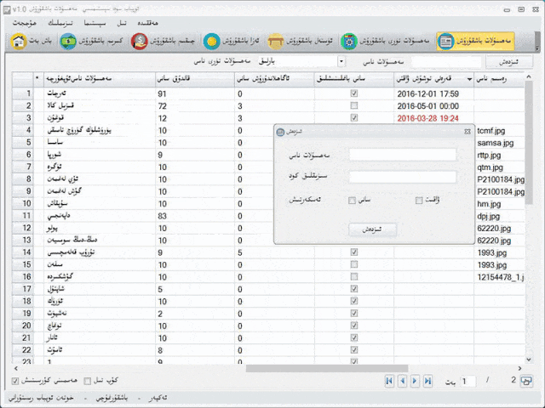Toggle the checkbox in table row 1

click(x=354, y=93)
